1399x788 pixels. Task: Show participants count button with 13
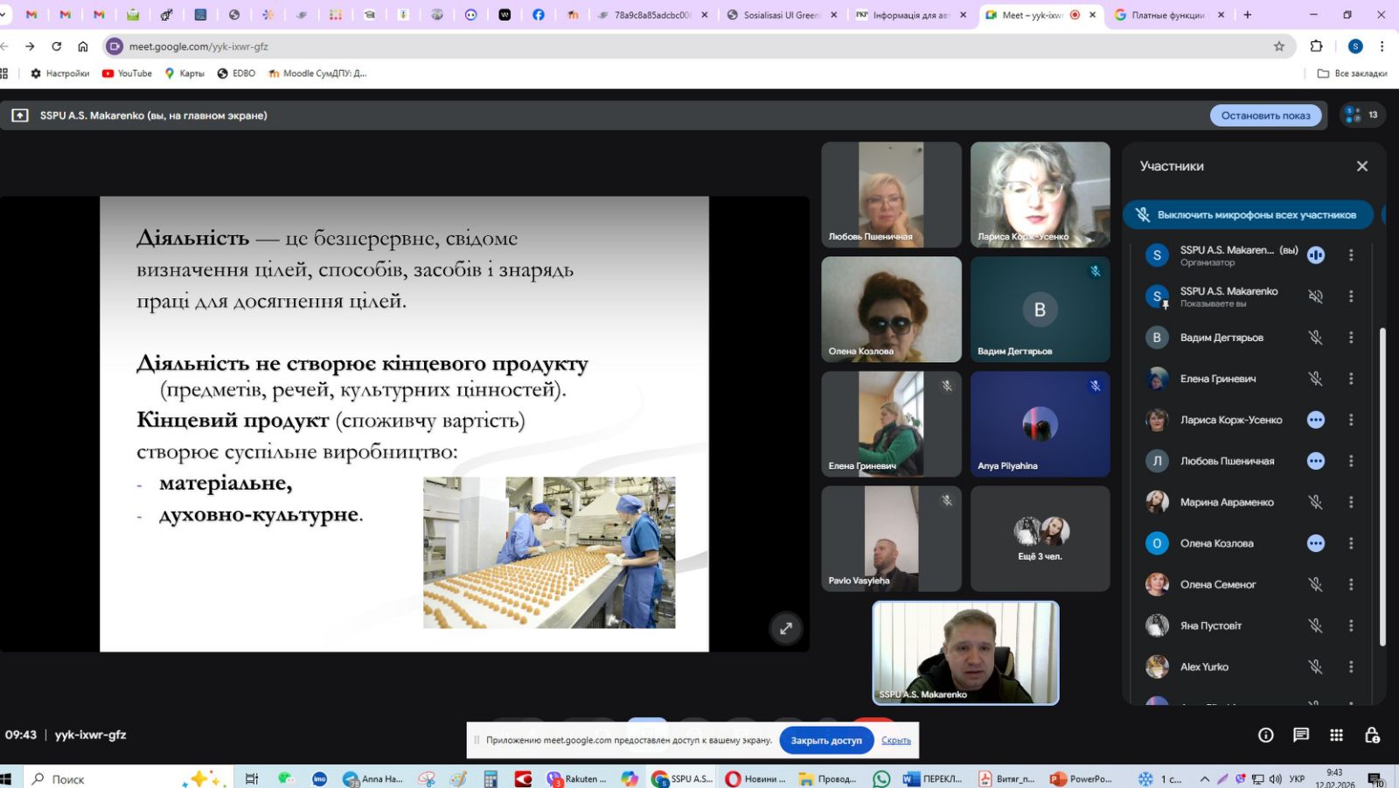pos(1361,115)
